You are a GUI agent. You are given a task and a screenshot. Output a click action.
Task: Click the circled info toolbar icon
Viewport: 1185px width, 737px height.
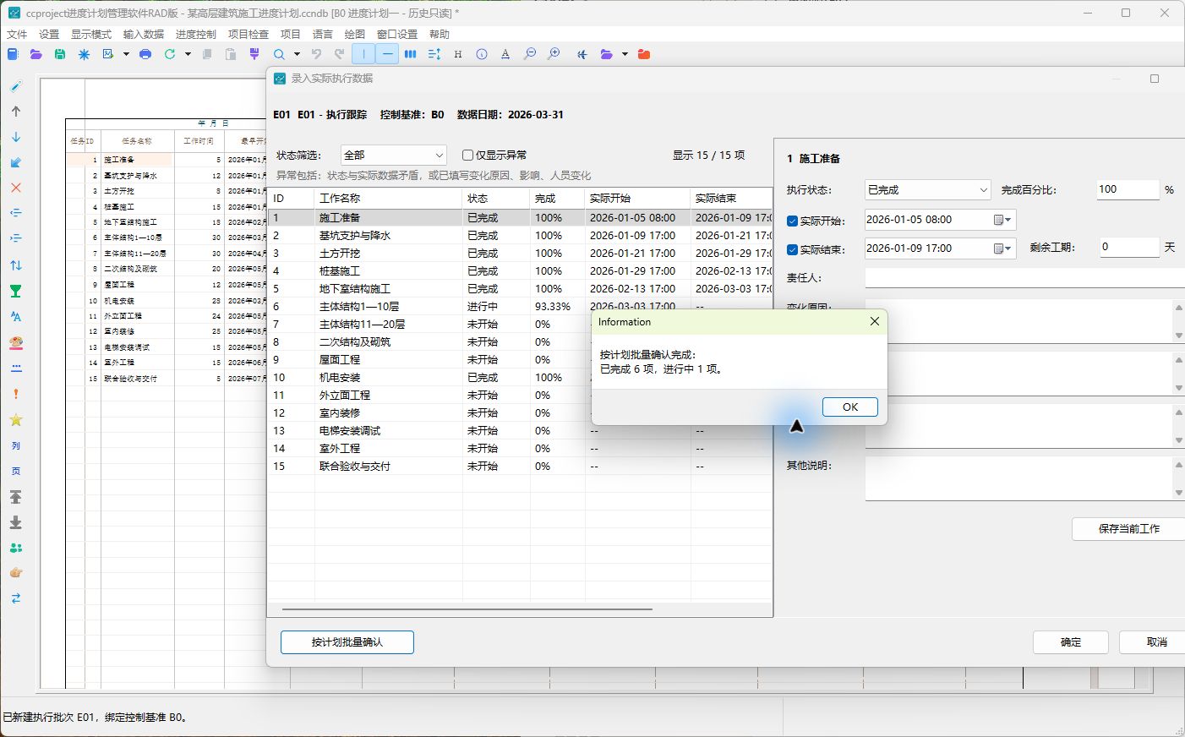pos(482,54)
